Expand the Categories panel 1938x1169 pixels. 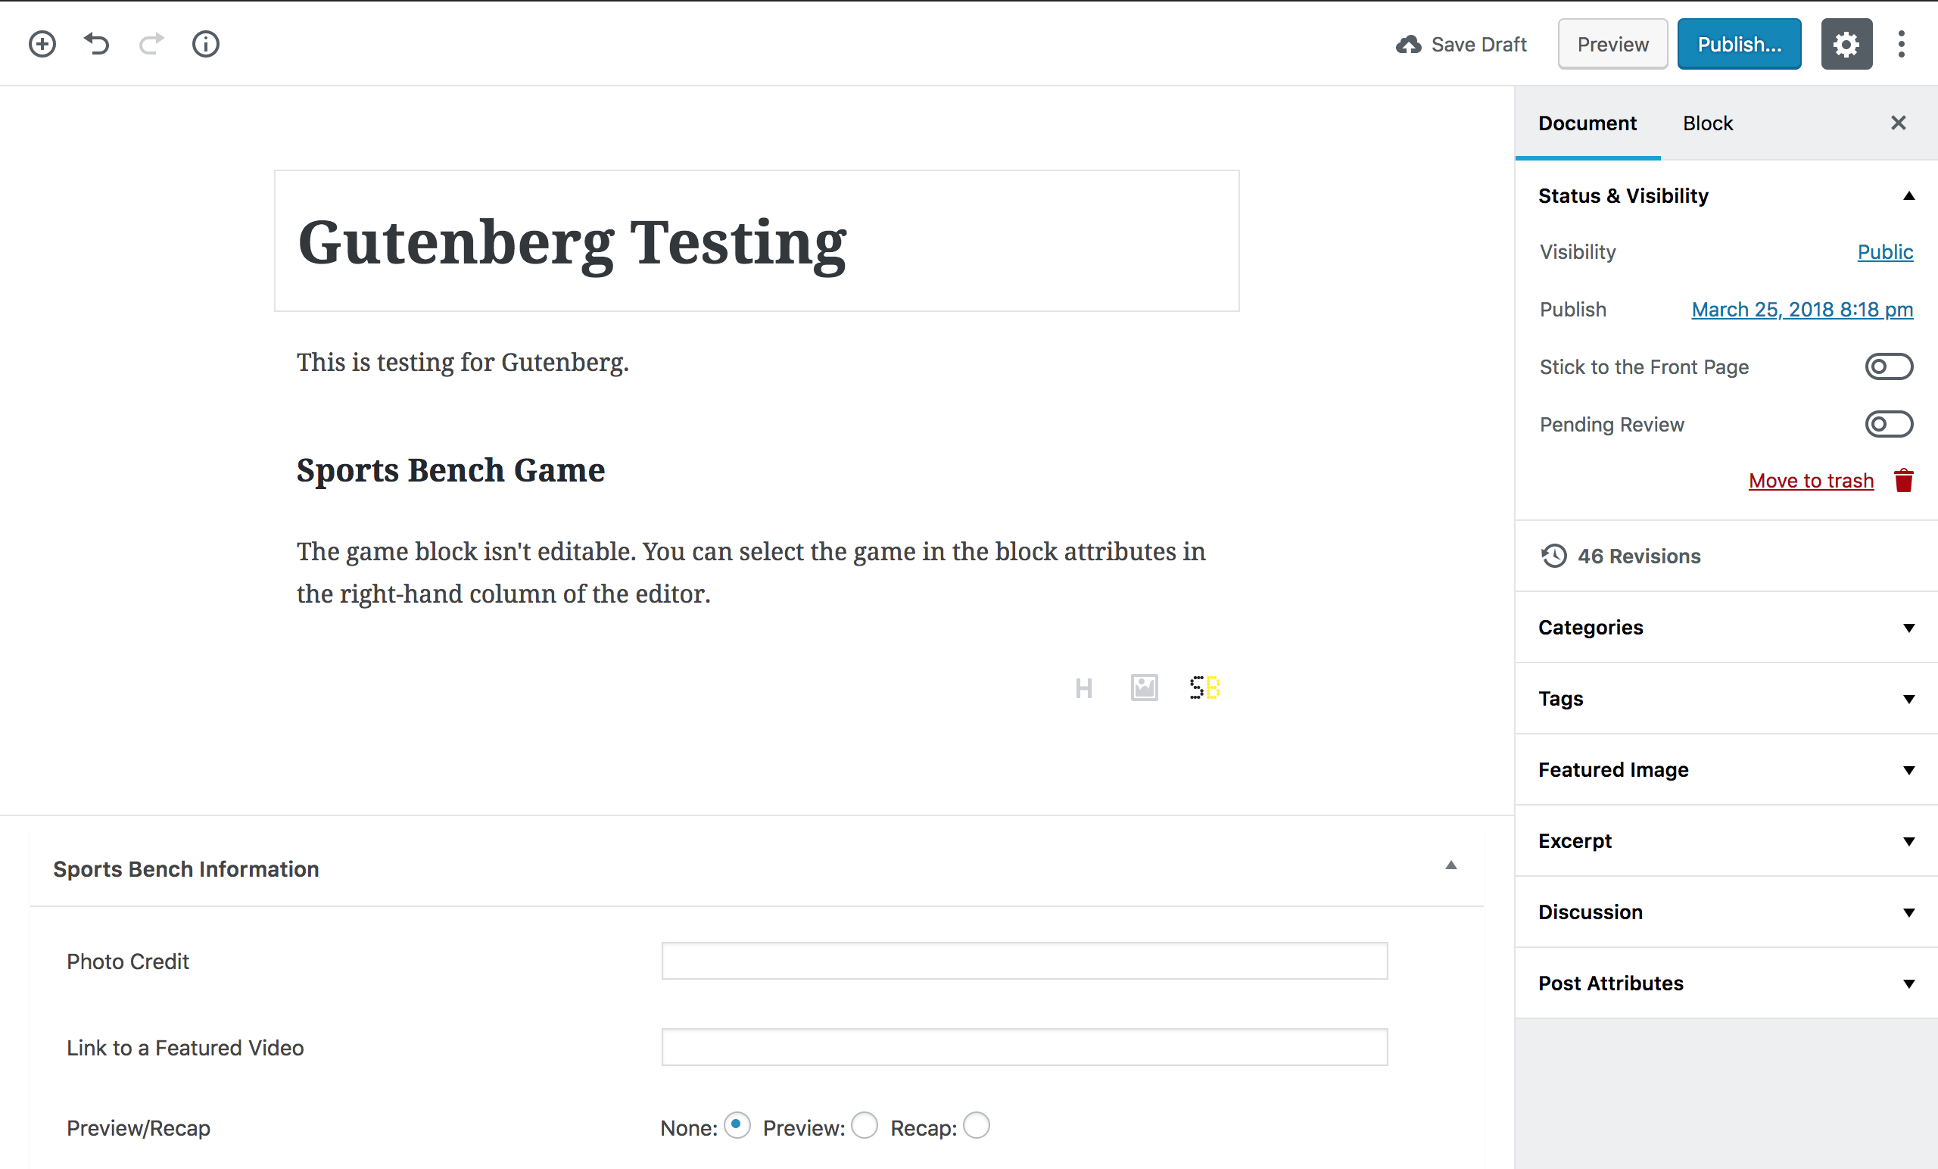pyautogui.click(x=1725, y=627)
